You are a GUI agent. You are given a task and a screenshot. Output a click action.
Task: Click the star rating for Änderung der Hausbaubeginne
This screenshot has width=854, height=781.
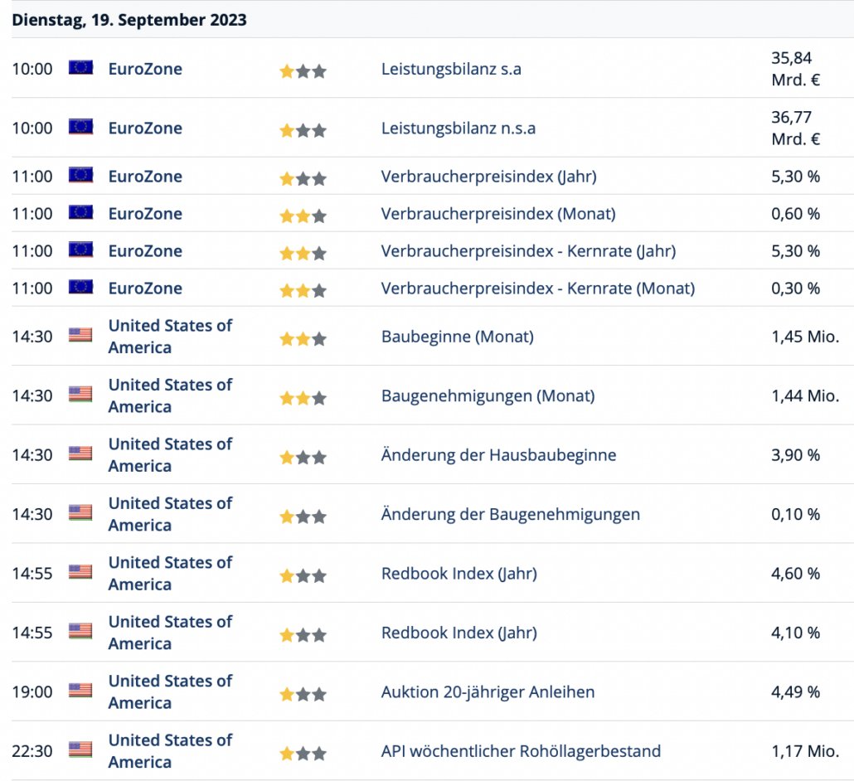point(303,458)
